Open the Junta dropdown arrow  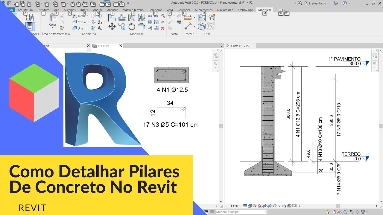[x=88, y=16]
